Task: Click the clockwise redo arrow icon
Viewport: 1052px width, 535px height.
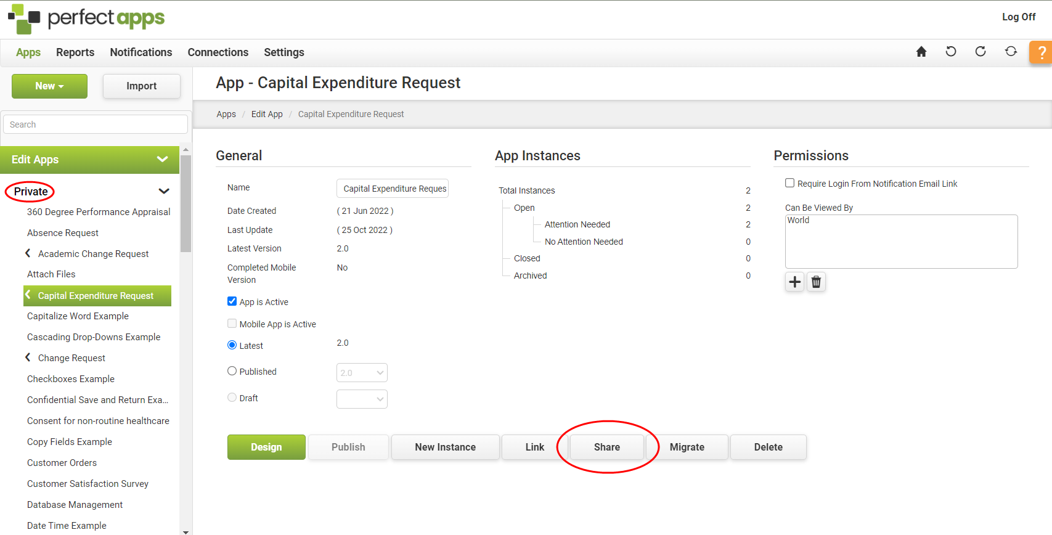Action: (x=981, y=52)
